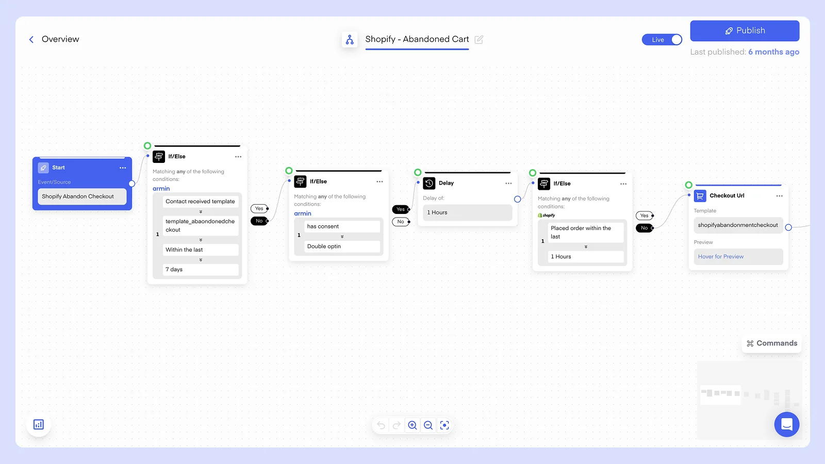Open the analytics chart panel
The image size is (825, 464).
(x=39, y=425)
